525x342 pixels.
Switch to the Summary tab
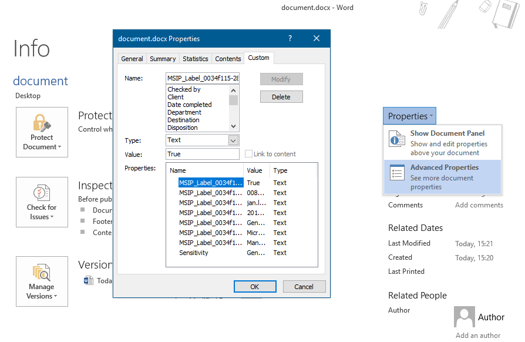click(x=163, y=58)
